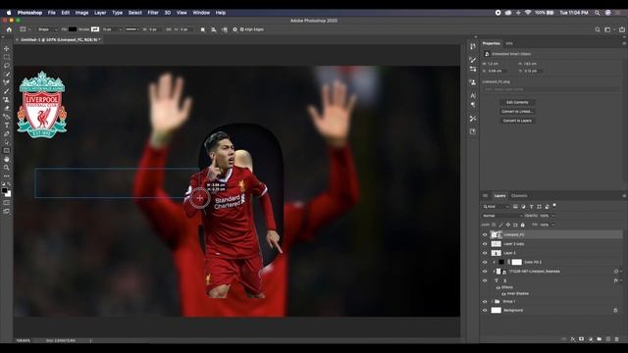Lock all icon in Layers panel
This screenshot has height=353, width=628.
[523, 225]
